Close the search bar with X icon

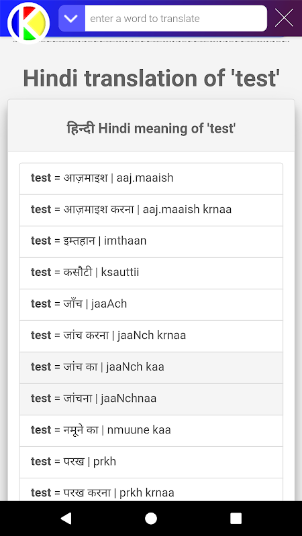(284, 18)
